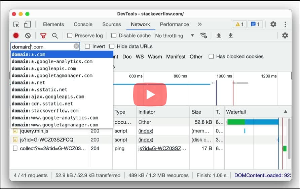Tick the Invert filter checkbox
Viewport: 300px width, 189px height.
[87, 46]
